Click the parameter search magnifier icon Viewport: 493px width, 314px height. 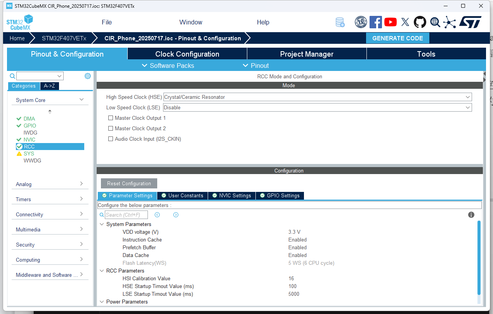click(x=102, y=215)
